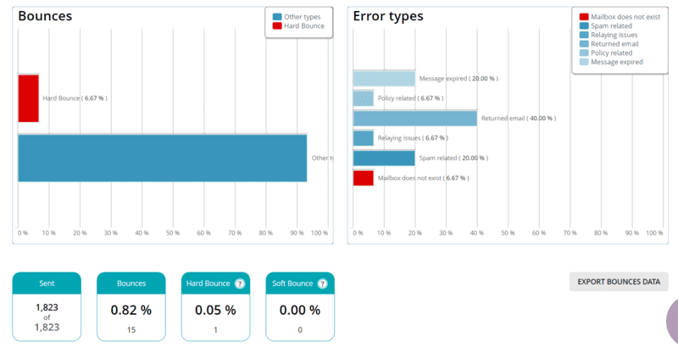
Task: Click the Relaying issues 6.67% bar
Action: click(363, 138)
